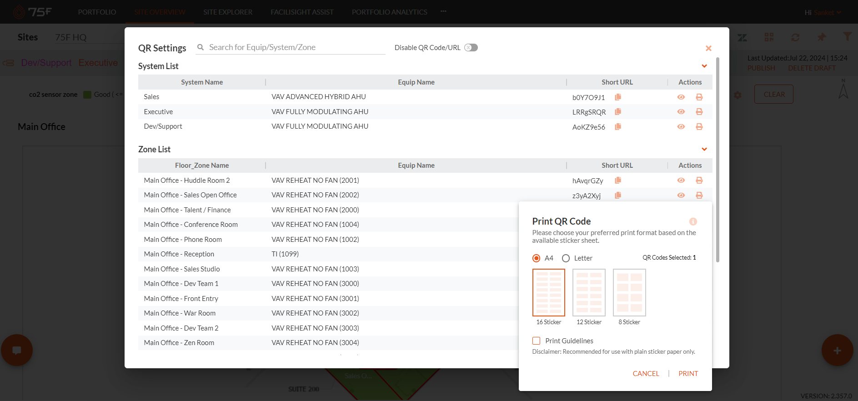Select the Executive breadcrumb
The width and height of the screenshot is (858, 401).
[98, 63]
